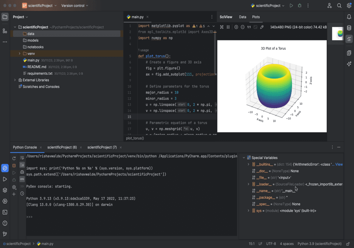Open the Python Console tool window

(x=5, y=168)
